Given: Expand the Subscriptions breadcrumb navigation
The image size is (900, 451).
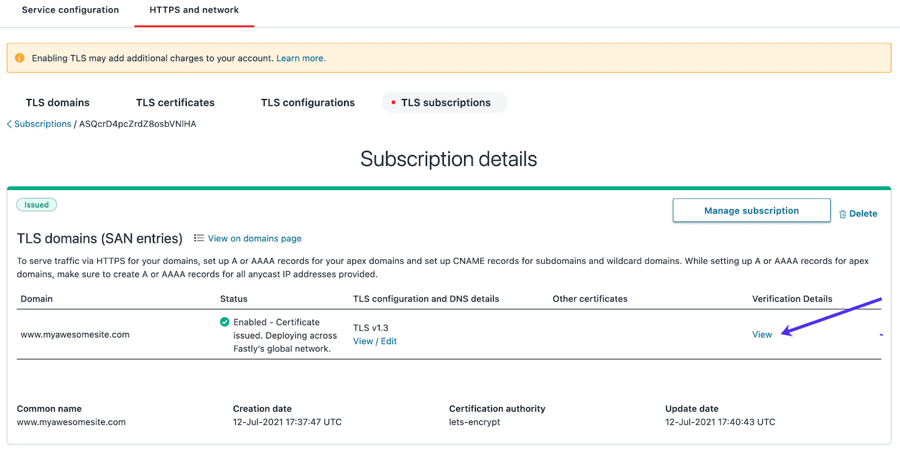Looking at the screenshot, I should tap(42, 124).
